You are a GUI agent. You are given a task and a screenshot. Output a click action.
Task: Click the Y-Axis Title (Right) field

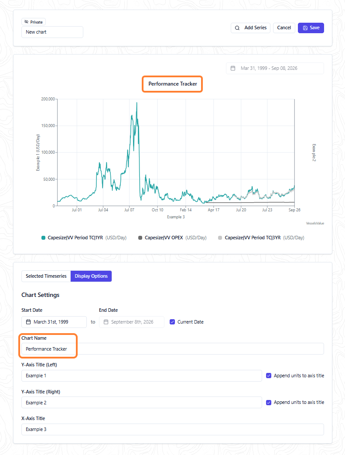click(x=141, y=403)
